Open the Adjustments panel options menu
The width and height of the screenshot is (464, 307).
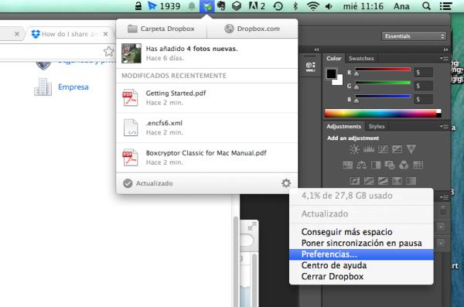click(444, 127)
